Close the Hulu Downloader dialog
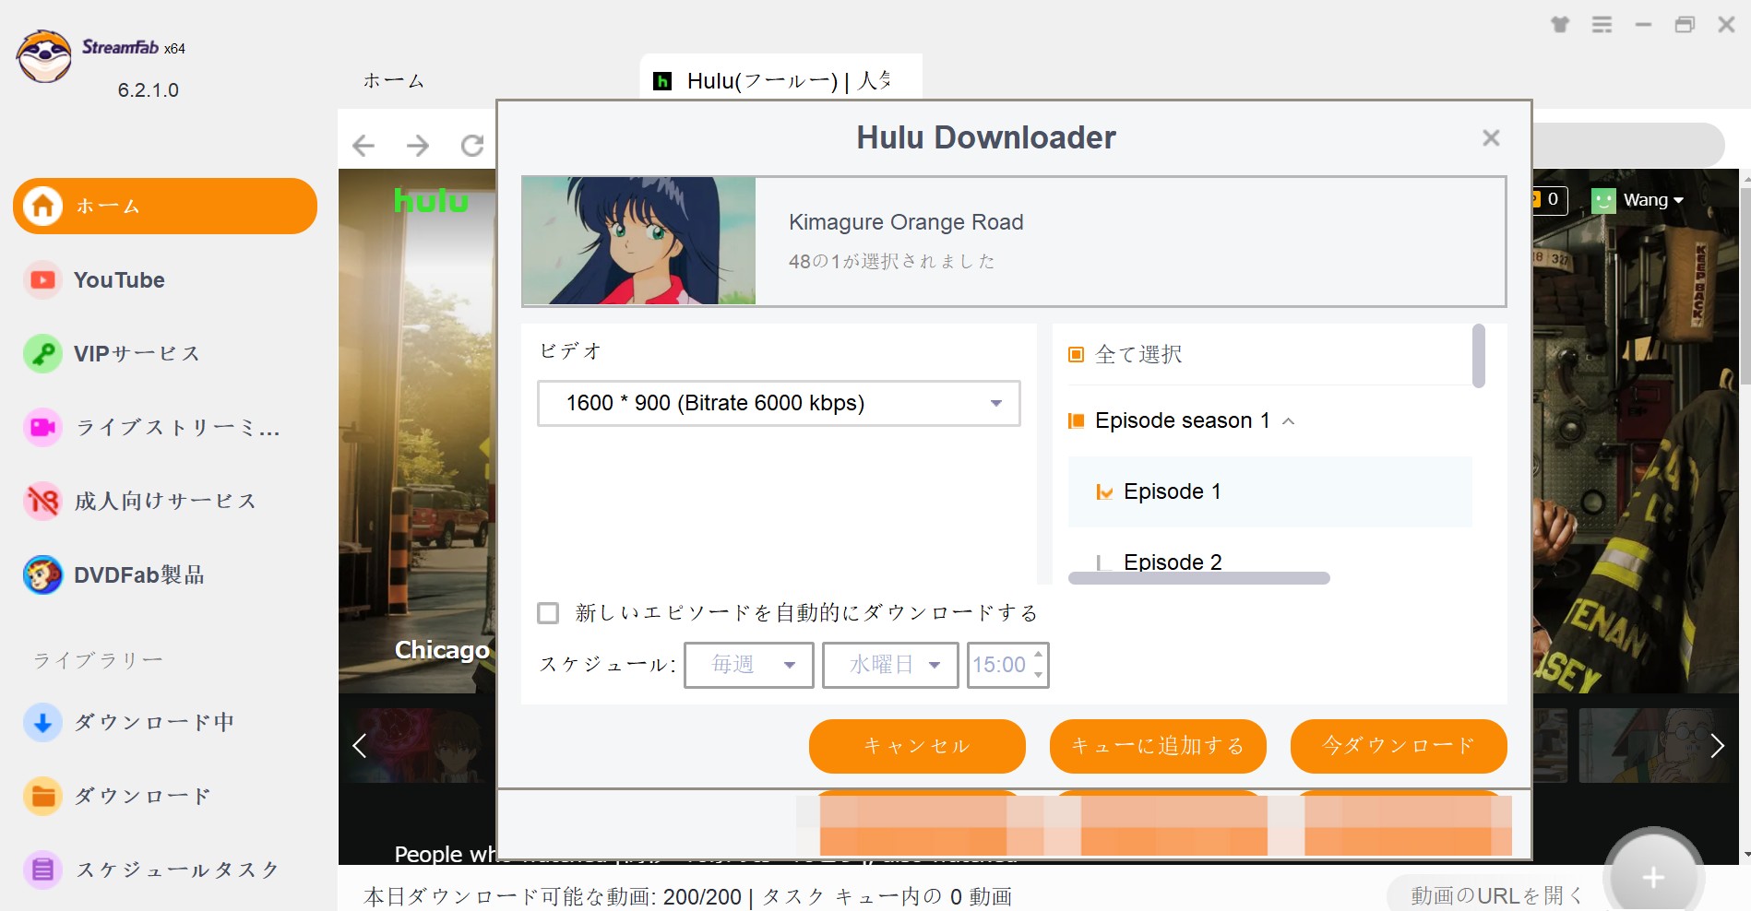 1491,137
